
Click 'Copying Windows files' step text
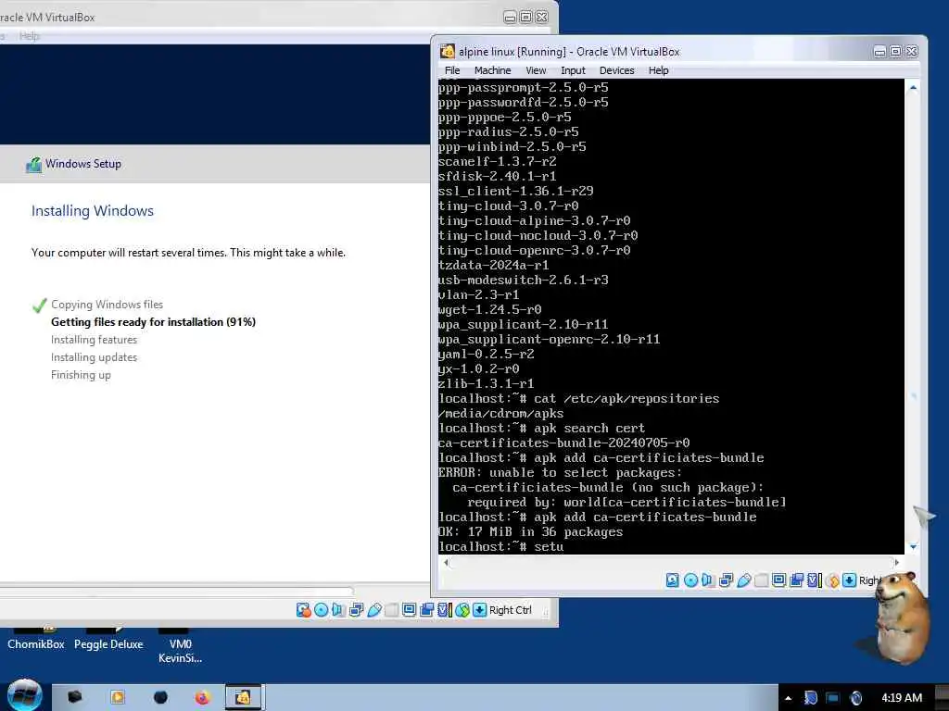tap(108, 305)
